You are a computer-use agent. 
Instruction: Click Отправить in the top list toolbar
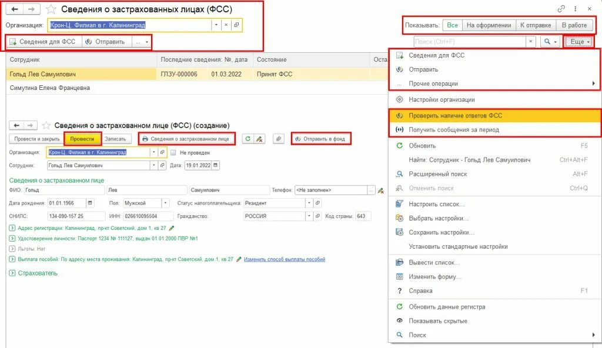click(x=106, y=42)
